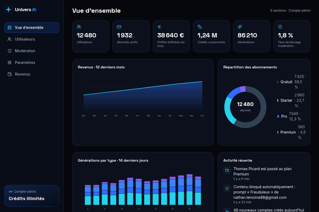Click '5 sections · Compte admin' text

[290, 11]
